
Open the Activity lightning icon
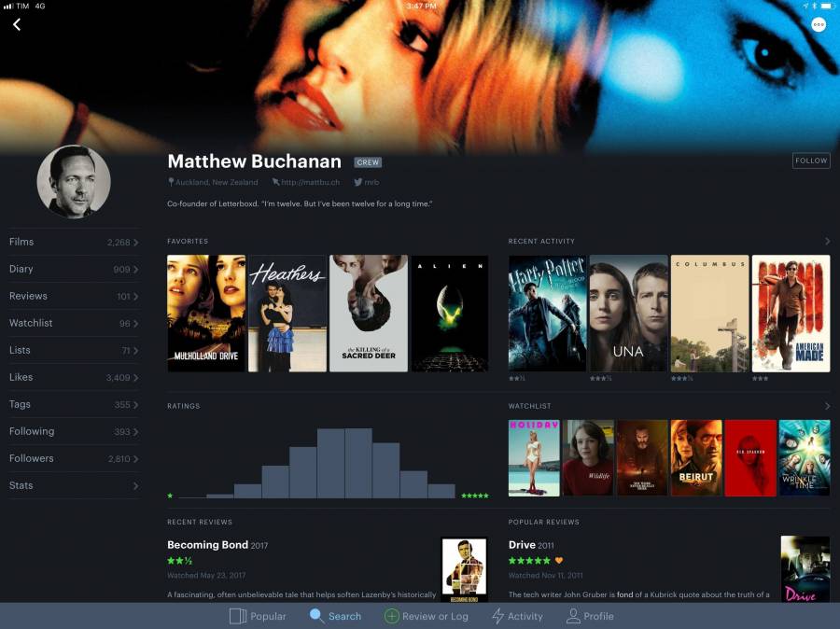coord(497,616)
